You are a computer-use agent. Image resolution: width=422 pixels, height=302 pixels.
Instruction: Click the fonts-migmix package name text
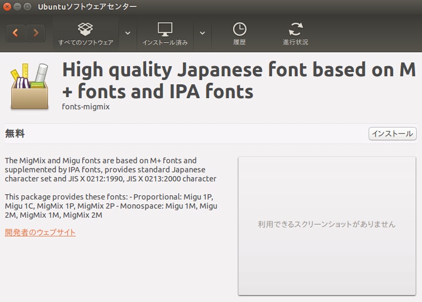point(86,107)
